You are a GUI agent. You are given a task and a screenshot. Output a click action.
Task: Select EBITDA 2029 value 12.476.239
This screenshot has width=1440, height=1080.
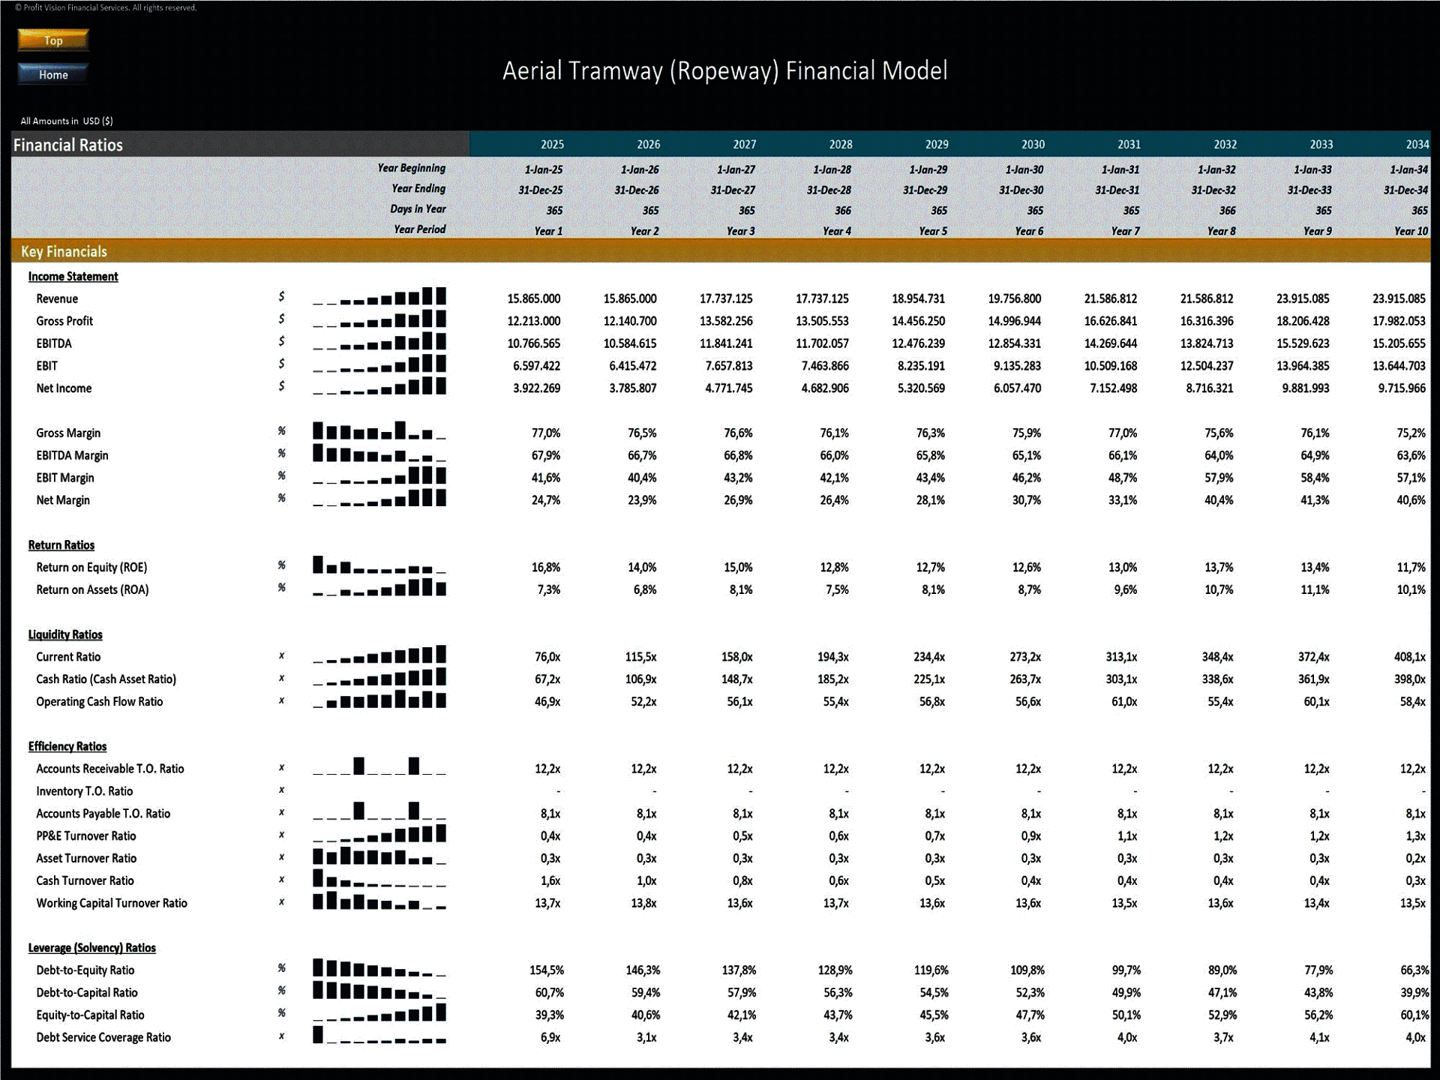919,343
